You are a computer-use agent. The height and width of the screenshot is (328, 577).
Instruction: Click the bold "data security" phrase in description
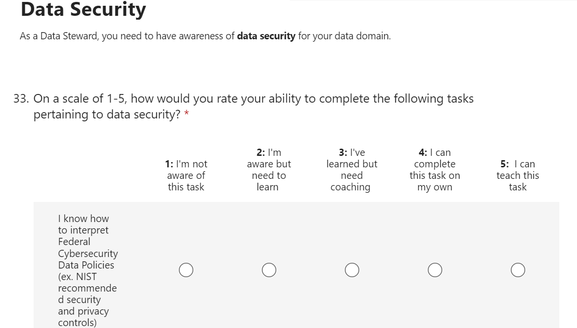266,36
